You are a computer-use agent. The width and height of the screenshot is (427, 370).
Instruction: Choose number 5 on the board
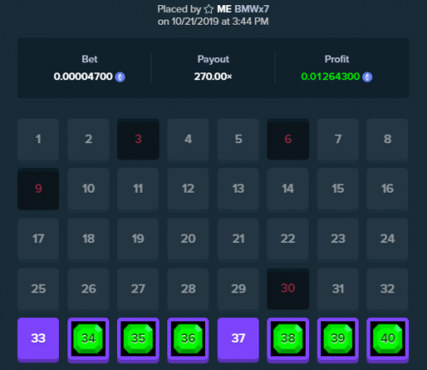tap(238, 139)
